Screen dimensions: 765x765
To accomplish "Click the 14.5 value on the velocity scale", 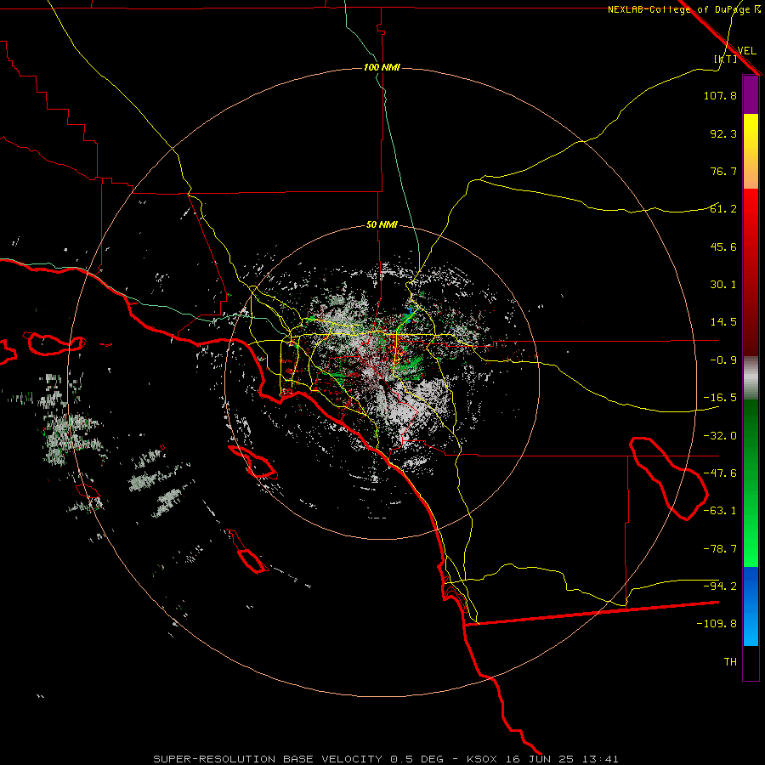I will click(x=723, y=322).
